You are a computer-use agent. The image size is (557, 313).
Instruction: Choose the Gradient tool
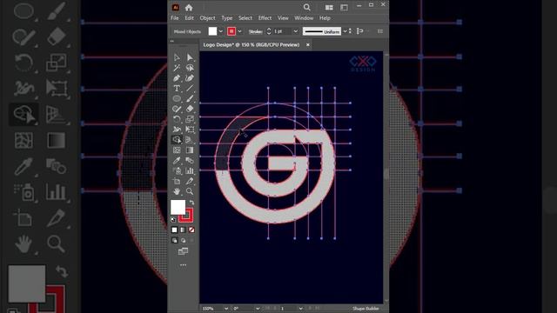(190, 150)
